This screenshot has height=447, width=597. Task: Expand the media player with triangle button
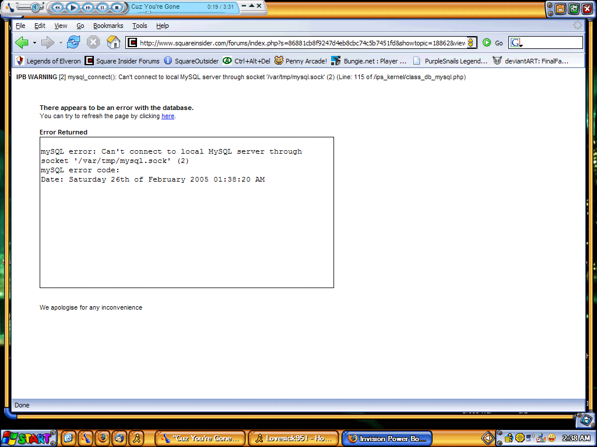pyautogui.click(x=251, y=6)
